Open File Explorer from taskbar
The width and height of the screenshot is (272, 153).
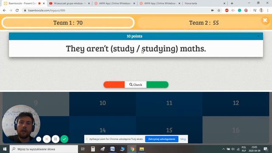tap(142, 149)
